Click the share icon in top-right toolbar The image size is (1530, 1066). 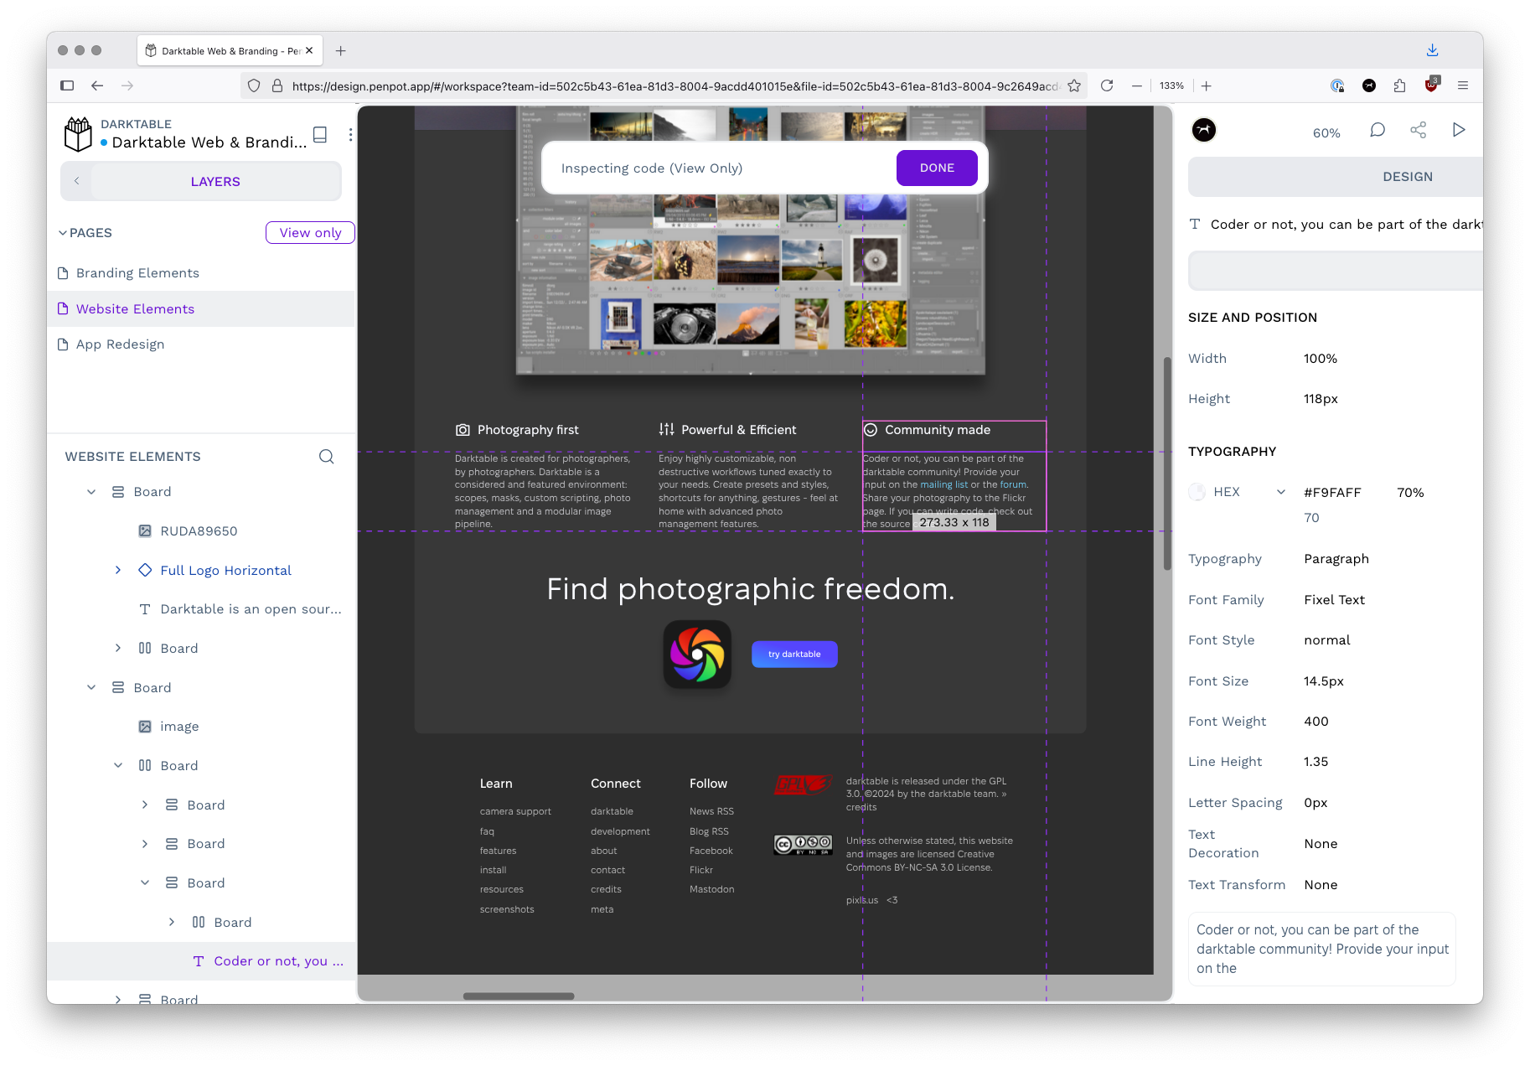1418,130
